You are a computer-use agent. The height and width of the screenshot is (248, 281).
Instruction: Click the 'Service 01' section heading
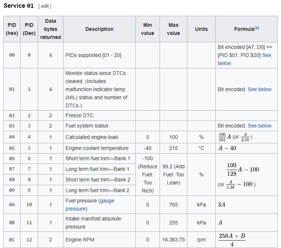pyautogui.click(x=19, y=6)
